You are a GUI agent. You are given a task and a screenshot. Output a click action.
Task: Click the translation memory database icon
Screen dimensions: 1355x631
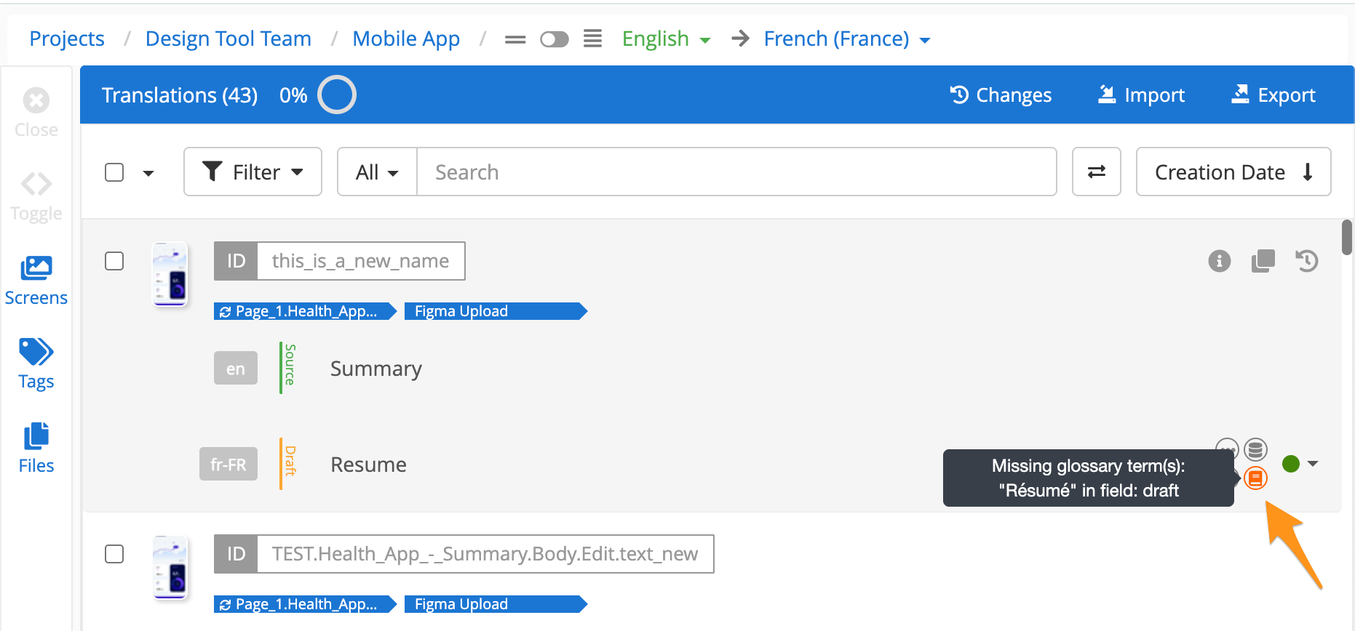click(x=1255, y=450)
